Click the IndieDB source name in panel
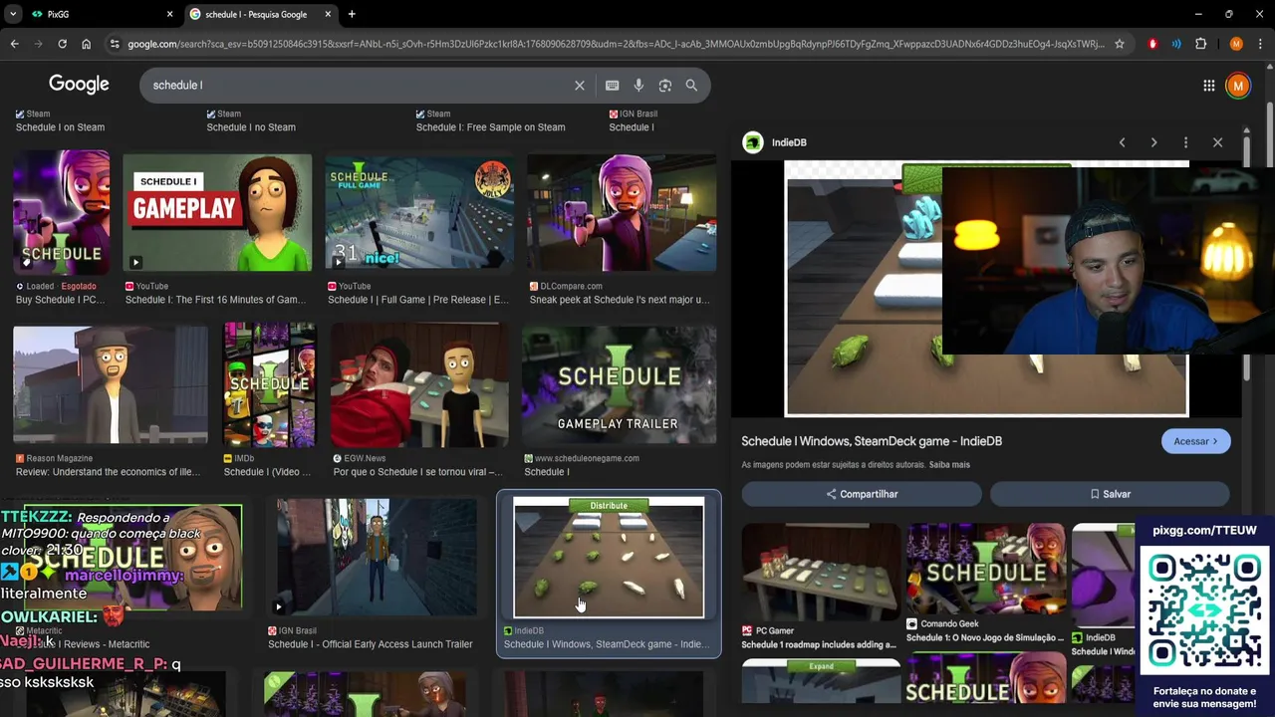1275x717 pixels. 789,142
